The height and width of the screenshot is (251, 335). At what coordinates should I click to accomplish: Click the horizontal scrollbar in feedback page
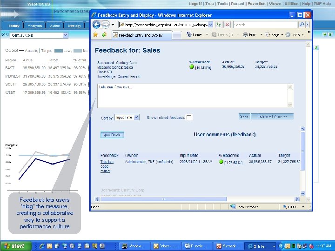pyautogui.click(x=164, y=199)
